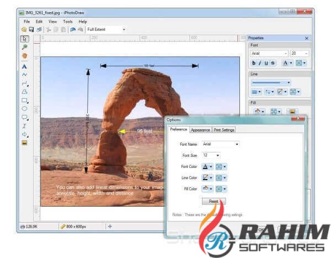Image resolution: width=331 pixels, height=258 pixels.
Task: Select the text annotation tool
Action: pos(24,66)
